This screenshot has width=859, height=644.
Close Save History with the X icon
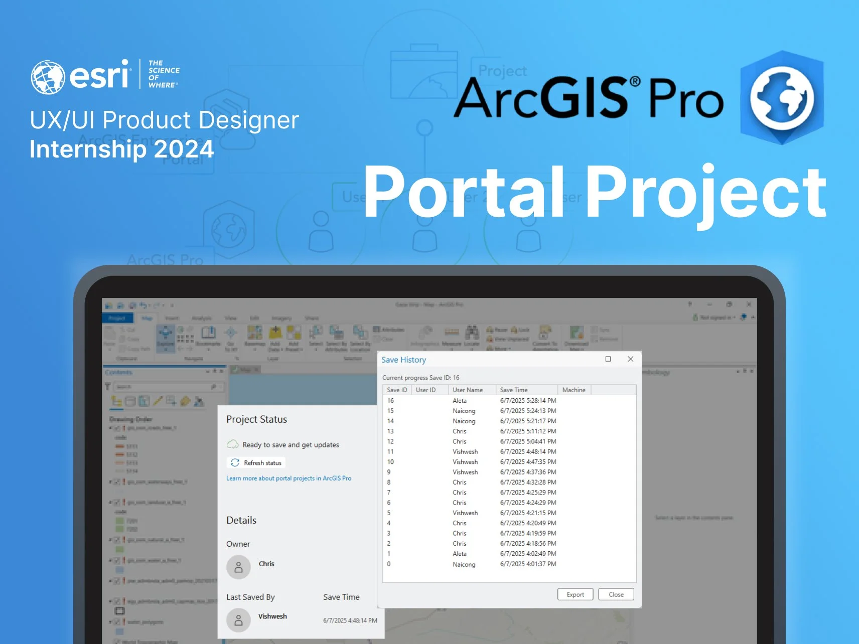[630, 359]
